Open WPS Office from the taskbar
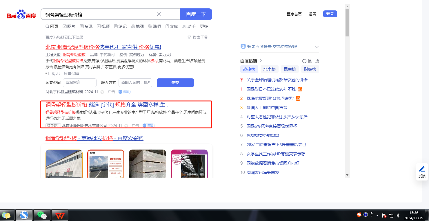The height and width of the screenshot is (221, 429). [60, 215]
